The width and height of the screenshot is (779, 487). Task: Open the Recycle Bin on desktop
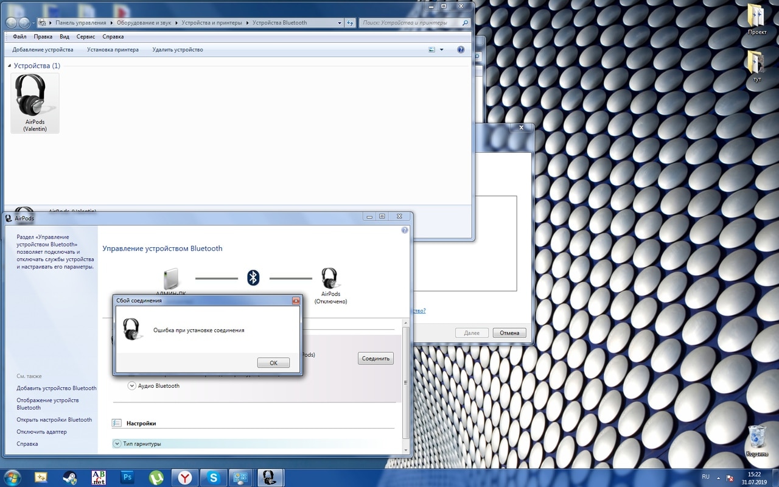(756, 438)
